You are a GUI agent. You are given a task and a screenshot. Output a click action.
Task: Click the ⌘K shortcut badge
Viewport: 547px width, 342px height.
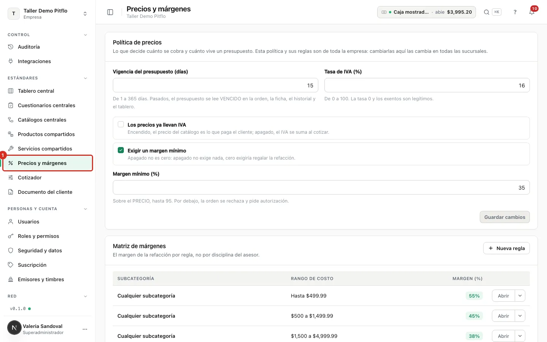tap(496, 12)
